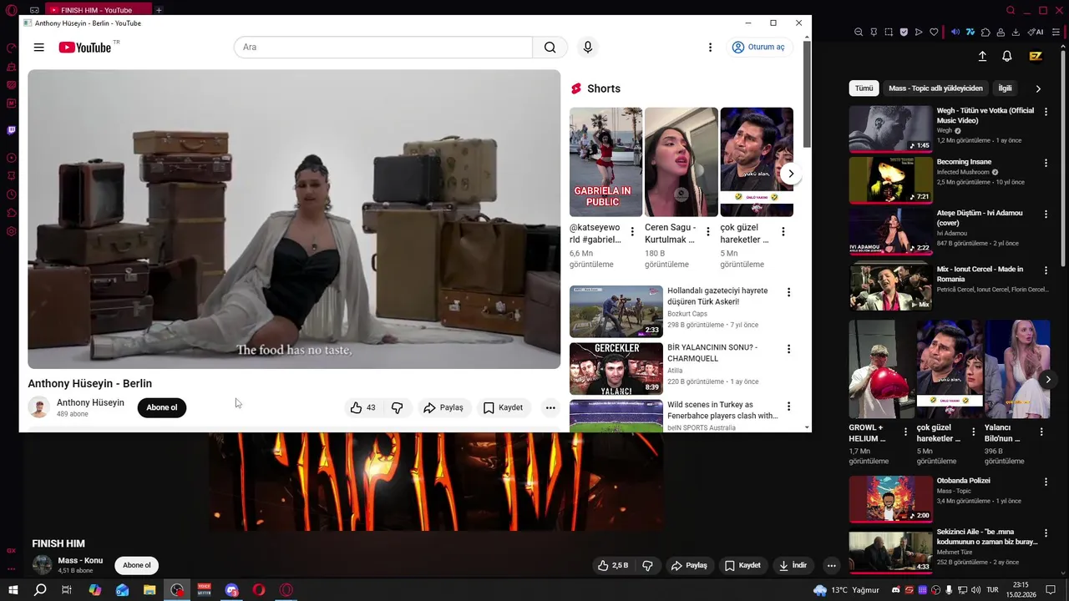Open options for Otobanda Polizei video
Image resolution: width=1069 pixels, height=601 pixels.
1046,482
